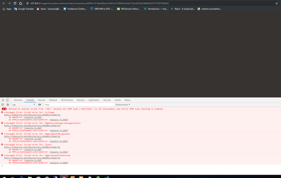Switch to the Network tab
This screenshot has width=281, height=178.
point(53,100)
